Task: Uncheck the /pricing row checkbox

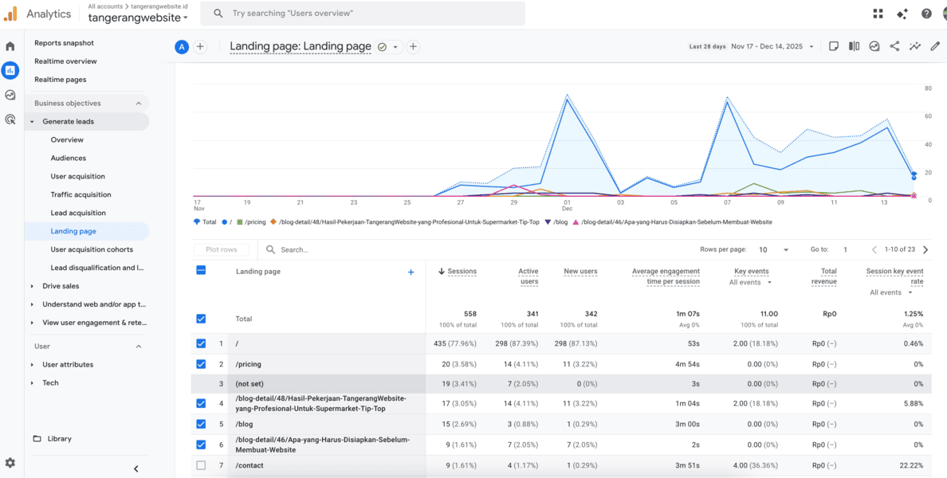Action: point(201,364)
